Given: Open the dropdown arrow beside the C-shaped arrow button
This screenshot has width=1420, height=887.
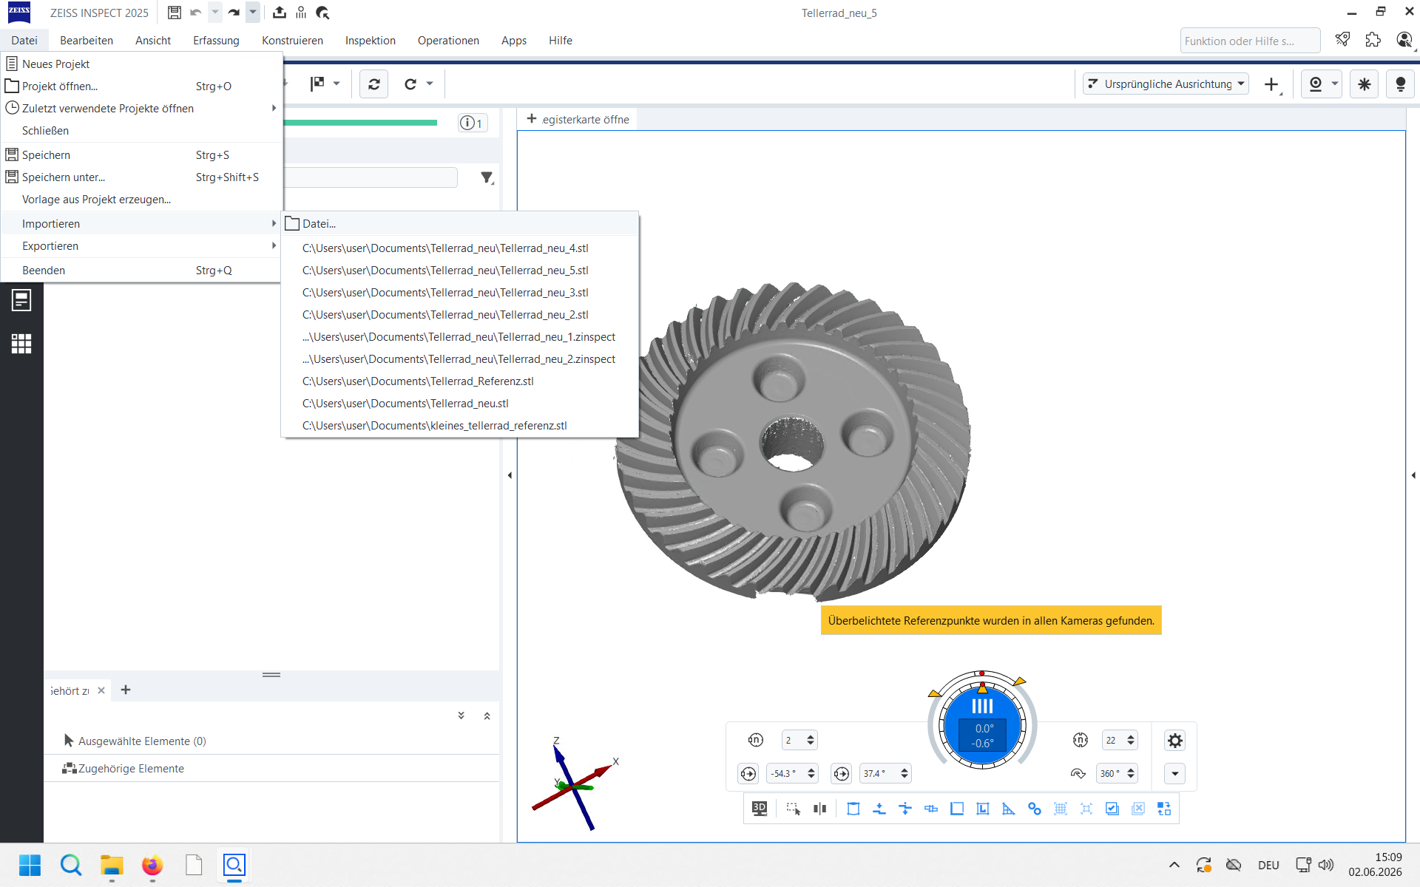Looking at the screenshot, I should 430,84.
